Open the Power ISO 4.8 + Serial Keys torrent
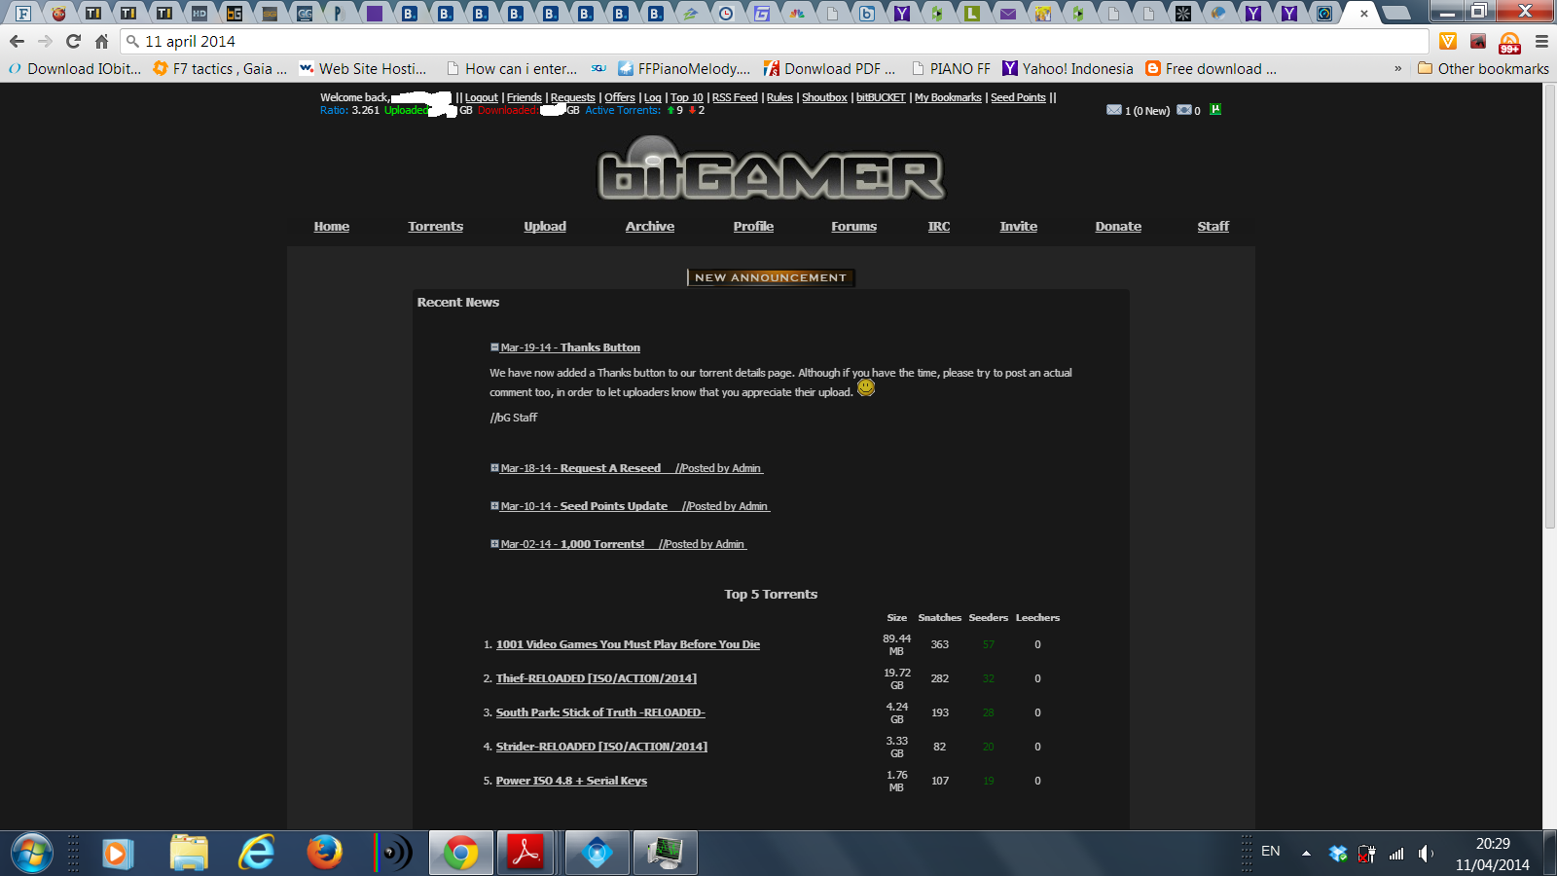The image size is (1557, 876). point(571,781)
